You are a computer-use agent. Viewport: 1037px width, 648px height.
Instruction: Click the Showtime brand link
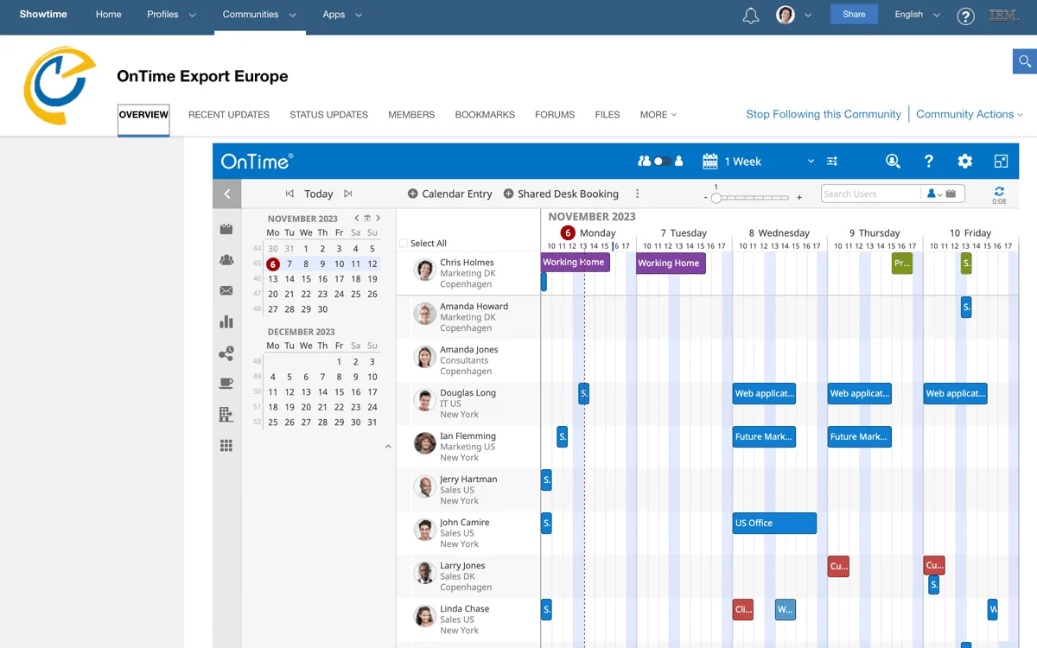[x=43, y=15]
